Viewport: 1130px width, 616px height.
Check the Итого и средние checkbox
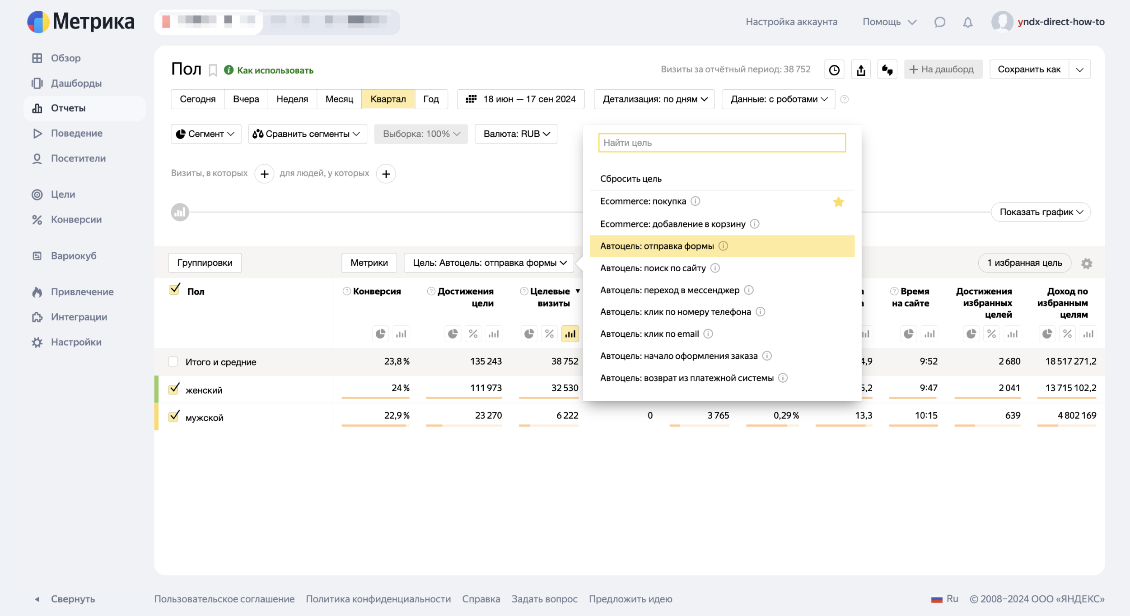pyautogui.click(x=173, y=362)
